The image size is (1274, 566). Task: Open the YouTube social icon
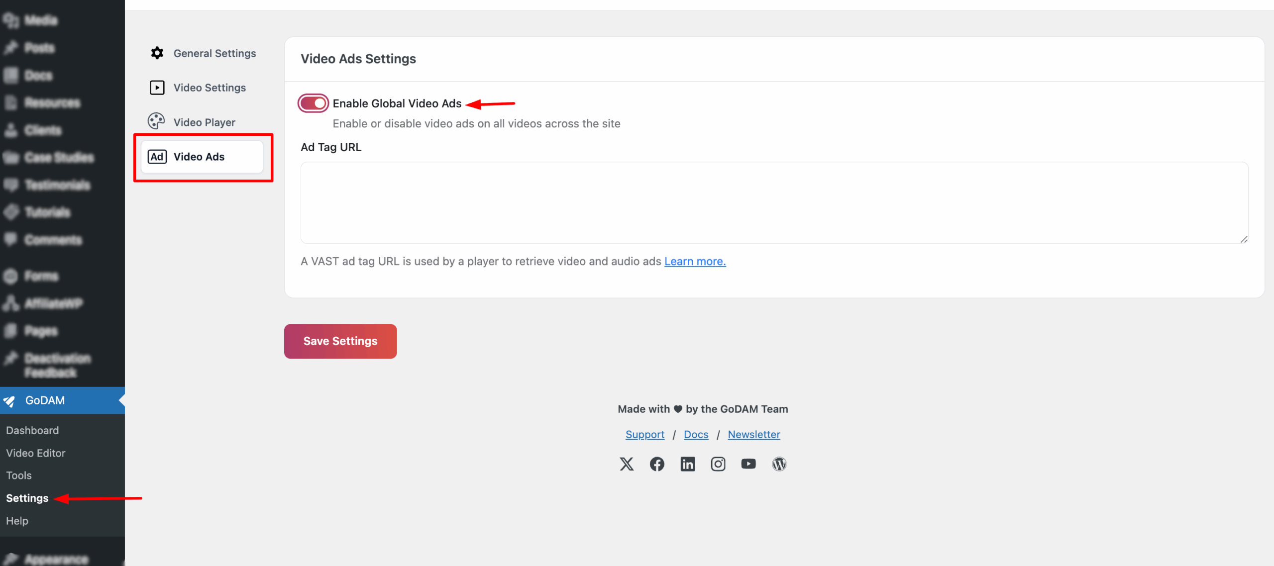pos(748,464)
